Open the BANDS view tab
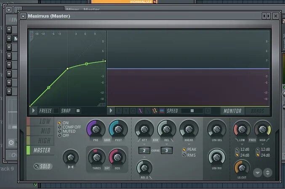285x189 pixels. click(257, 111)
